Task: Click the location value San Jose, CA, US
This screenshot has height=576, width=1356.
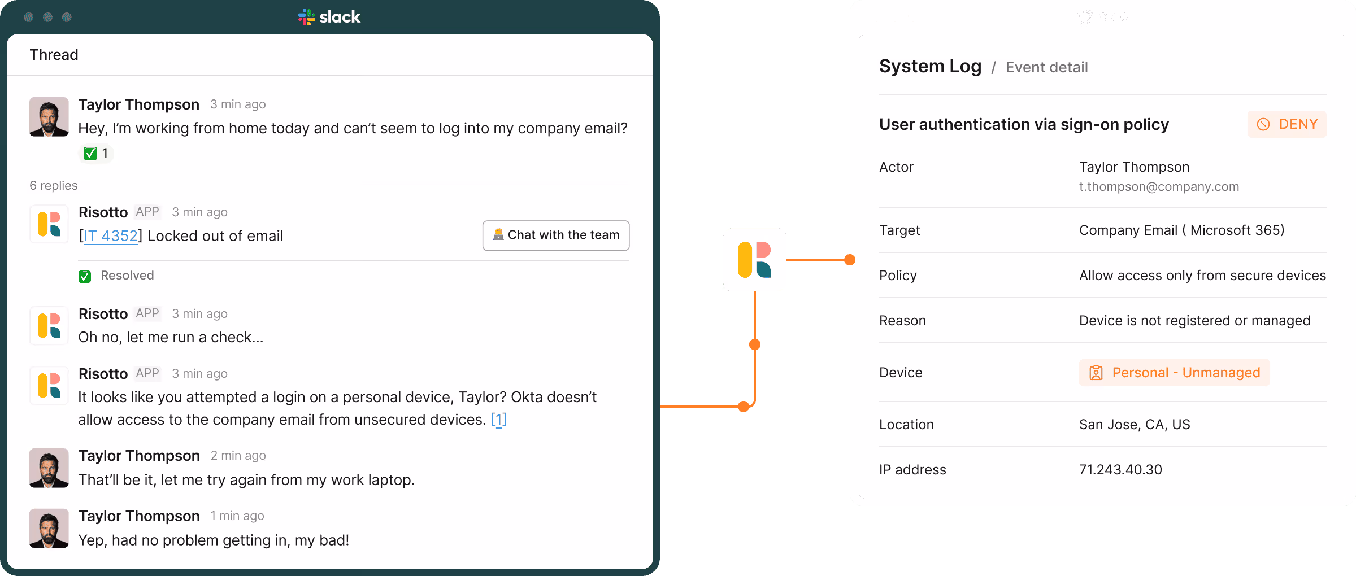Action: tap(1135, 425)
